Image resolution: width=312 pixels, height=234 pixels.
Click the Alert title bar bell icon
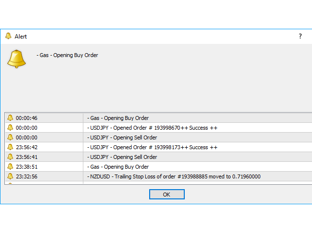click(x=8, y=36)
